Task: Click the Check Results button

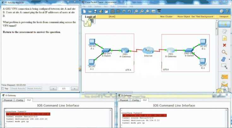Action: tap(18, 89)
